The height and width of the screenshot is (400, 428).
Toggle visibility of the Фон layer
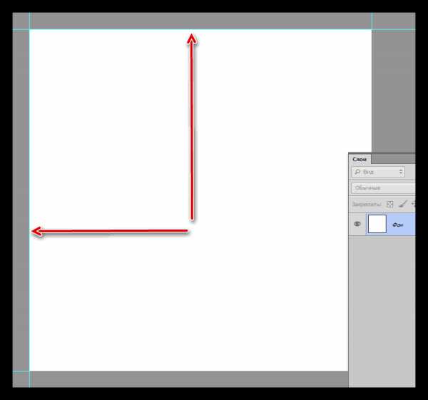[x=357, y=224]
